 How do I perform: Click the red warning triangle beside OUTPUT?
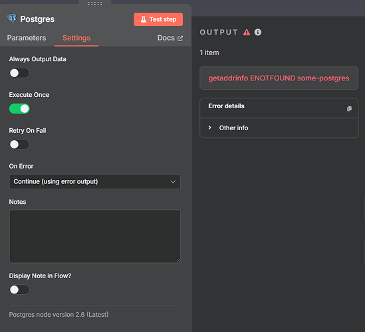247,32
